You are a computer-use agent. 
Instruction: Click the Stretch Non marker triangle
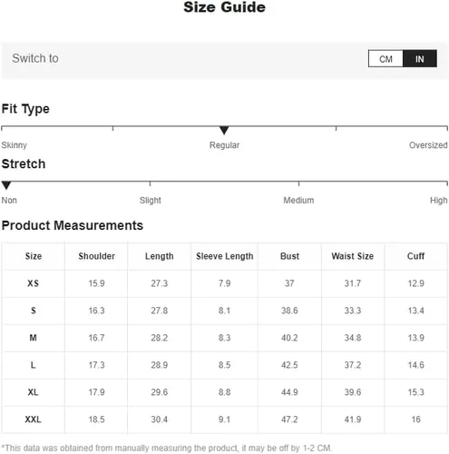6,185
